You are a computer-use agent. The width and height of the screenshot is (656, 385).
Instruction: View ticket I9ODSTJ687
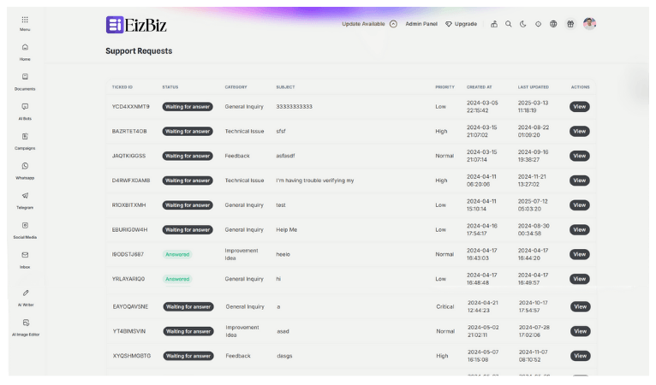(x=580, y=254)
